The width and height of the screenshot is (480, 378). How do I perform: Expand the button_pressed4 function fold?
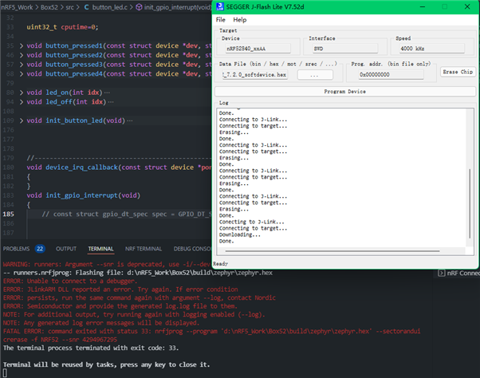point(22,74)
